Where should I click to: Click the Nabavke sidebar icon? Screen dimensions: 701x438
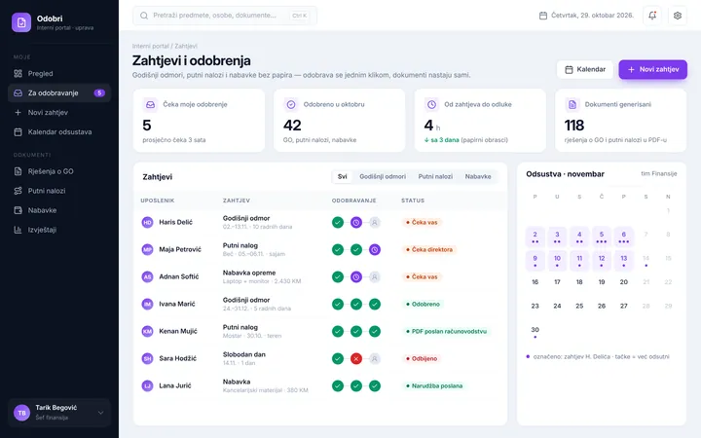(x=18, y=210)
